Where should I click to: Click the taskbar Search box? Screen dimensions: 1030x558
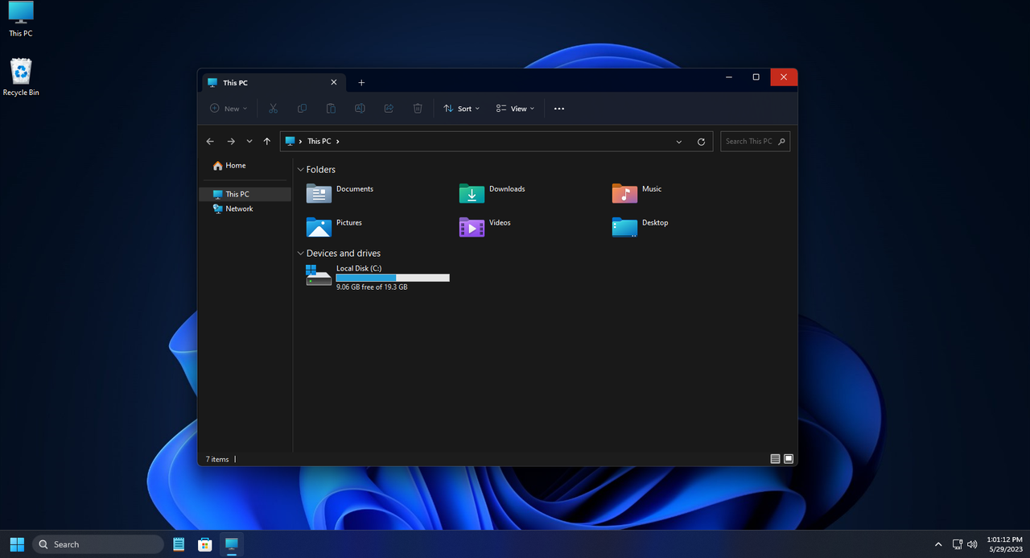98,544
